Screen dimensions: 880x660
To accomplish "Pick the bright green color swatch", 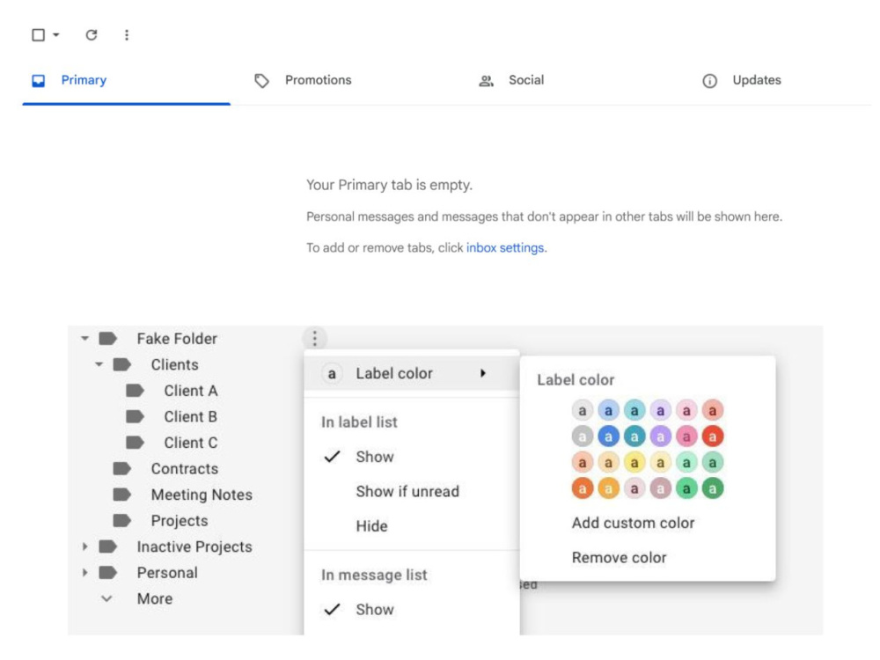I will click(x=686, y=488).
